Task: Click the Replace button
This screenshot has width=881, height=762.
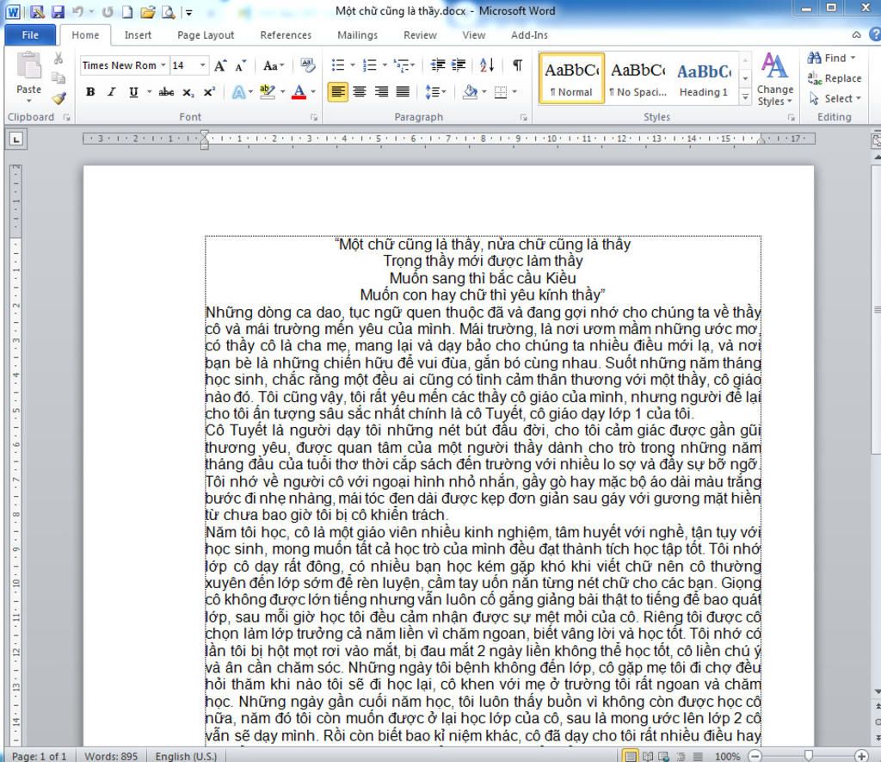Action: (x=835, y=78)
